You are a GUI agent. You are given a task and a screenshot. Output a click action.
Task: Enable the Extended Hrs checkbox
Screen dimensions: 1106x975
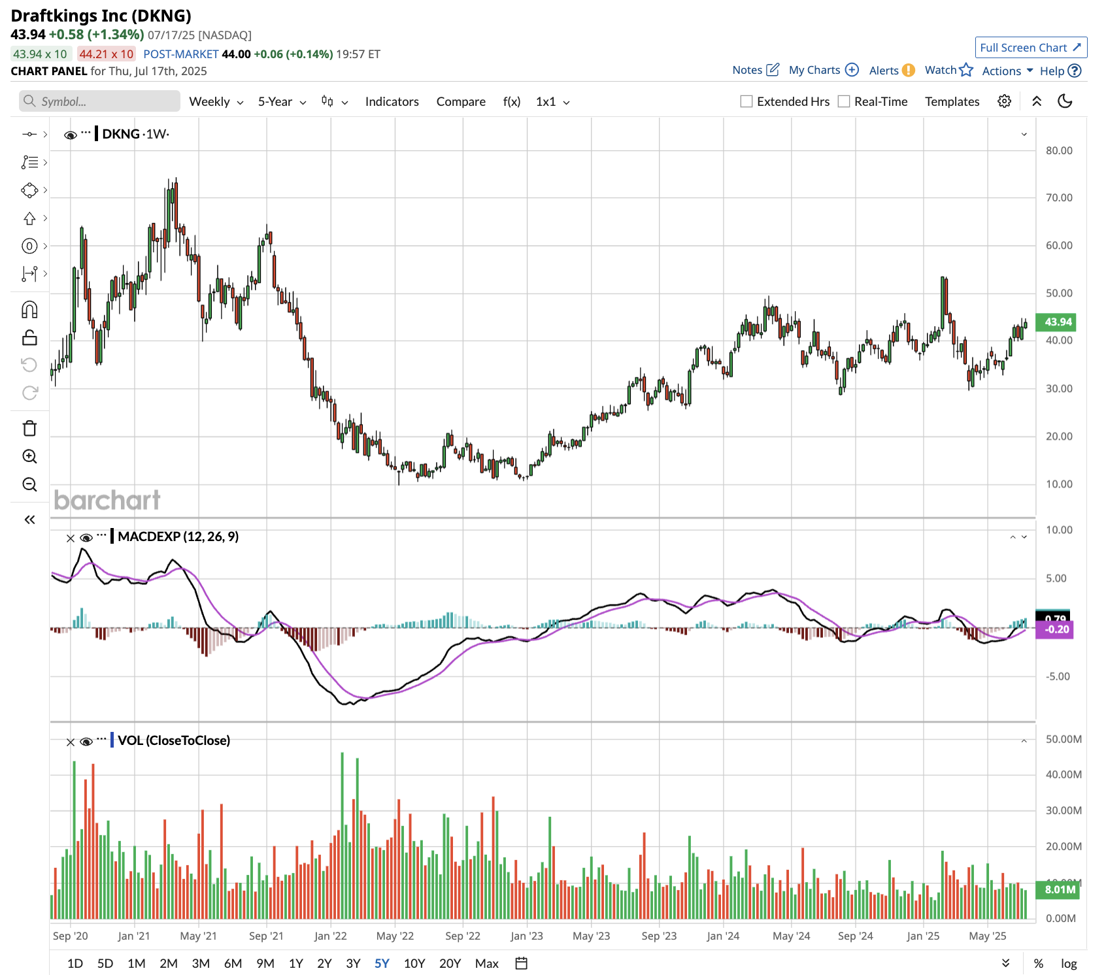746,101
